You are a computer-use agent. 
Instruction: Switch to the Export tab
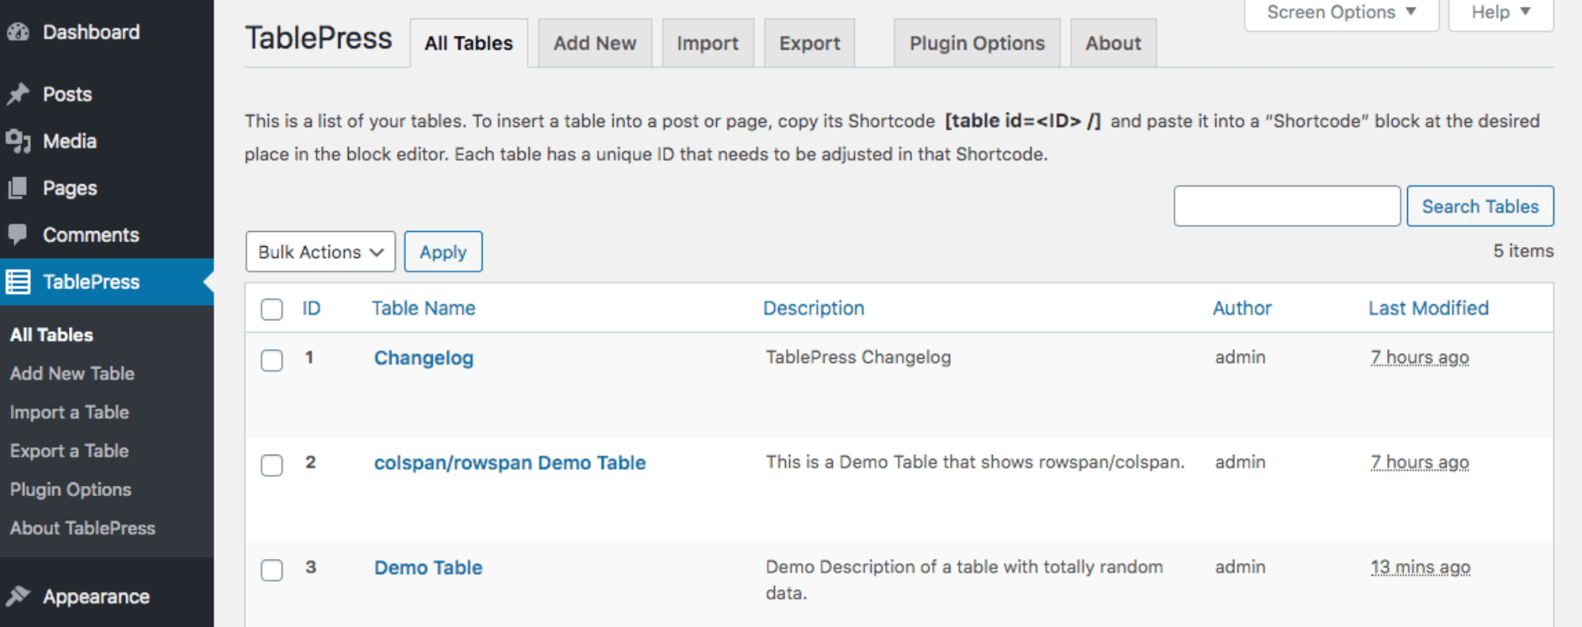[x=809, y=43]
